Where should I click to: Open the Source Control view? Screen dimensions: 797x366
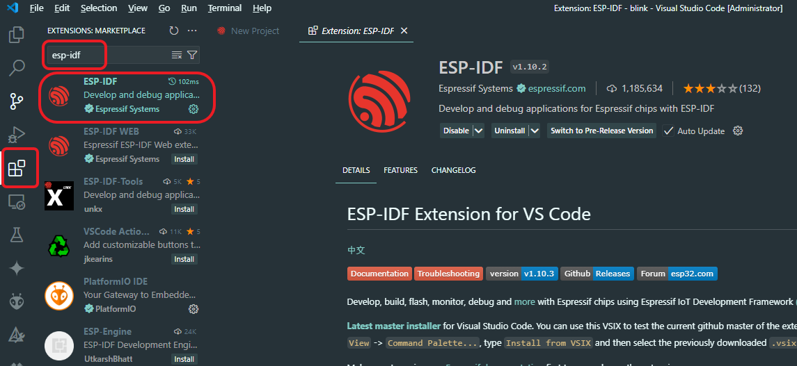click(x=17, y=101)
